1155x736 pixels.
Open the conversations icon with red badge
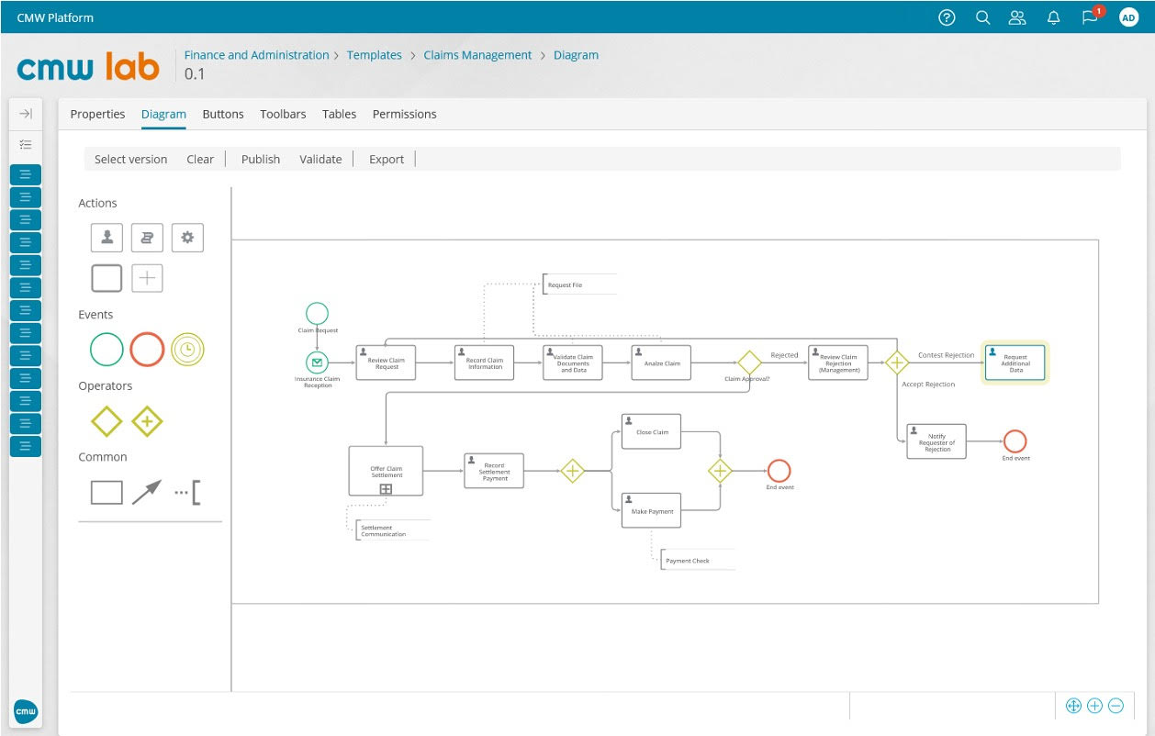pyautogui.click(x=1091, y=17)
